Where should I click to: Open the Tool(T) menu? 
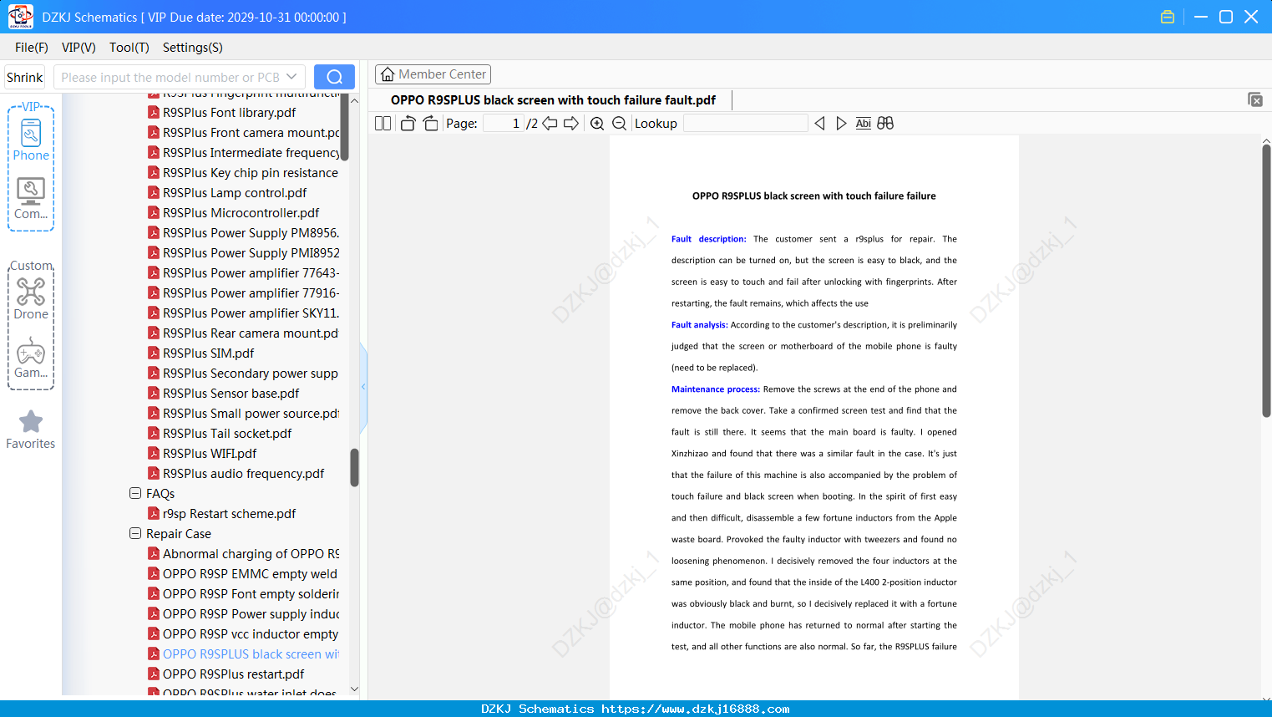point(129,48)
